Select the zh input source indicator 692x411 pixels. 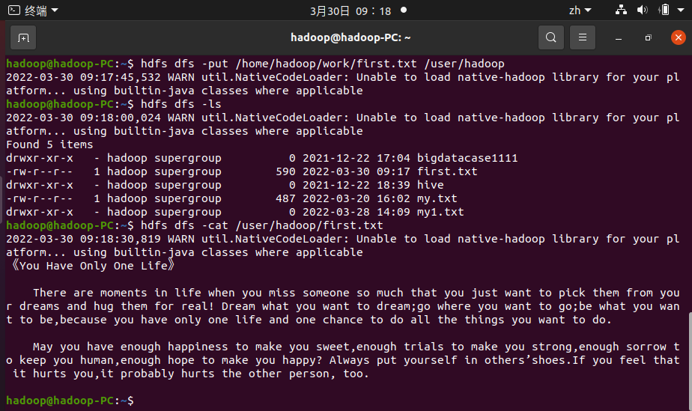coord(574,10)
